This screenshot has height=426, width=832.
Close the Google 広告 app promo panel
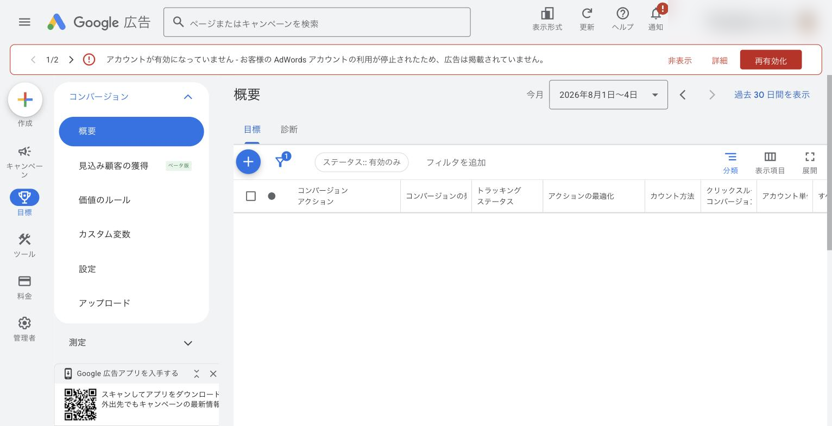pyautogui.click(x=213, y=374)
